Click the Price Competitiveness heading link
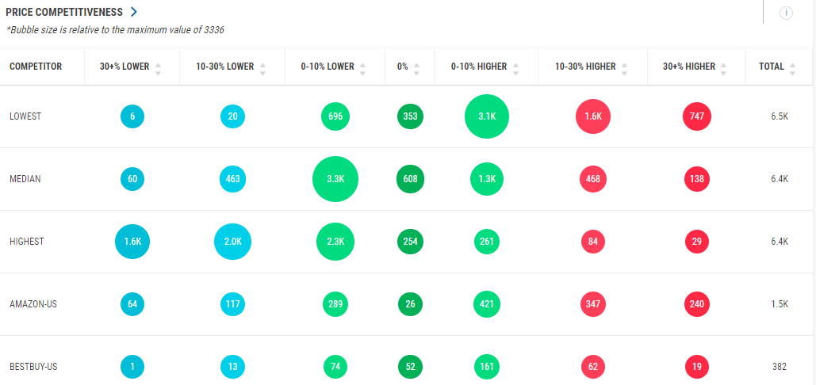This screenshot has height=385, width=816. coord(65,12)
